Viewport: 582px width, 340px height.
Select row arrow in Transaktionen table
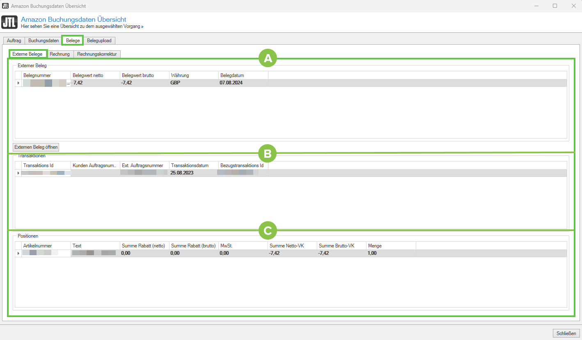[18, 173]
